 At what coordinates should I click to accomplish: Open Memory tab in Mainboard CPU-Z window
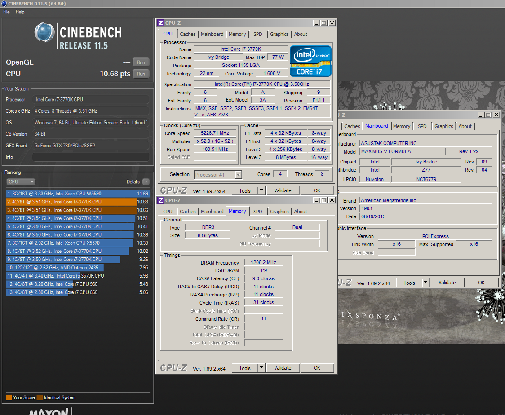click(x=402, y=126)
